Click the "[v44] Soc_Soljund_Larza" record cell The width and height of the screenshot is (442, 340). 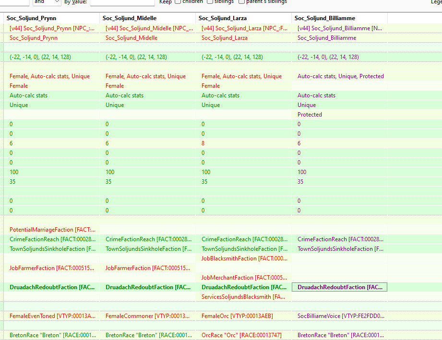[243, 28]
